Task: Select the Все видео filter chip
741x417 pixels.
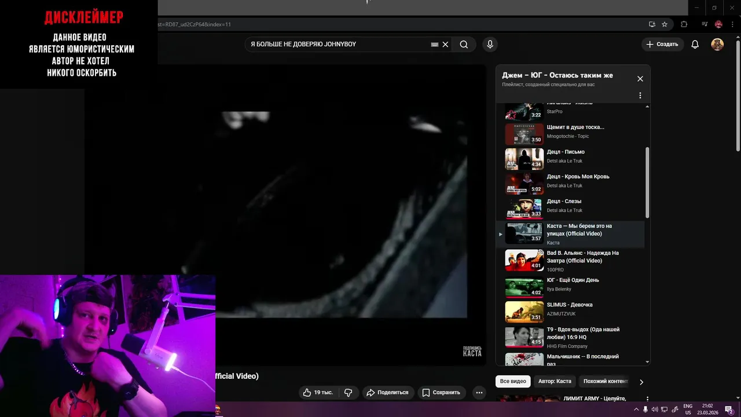Action: tap(513, 381)
